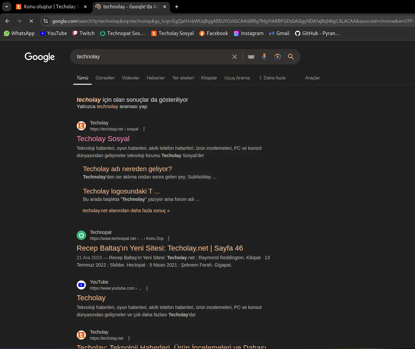
Task: Clear the search query with X
Action: 235,57
